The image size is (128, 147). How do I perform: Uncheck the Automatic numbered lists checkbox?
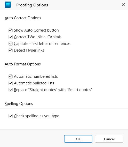click(x=11, y=76)
